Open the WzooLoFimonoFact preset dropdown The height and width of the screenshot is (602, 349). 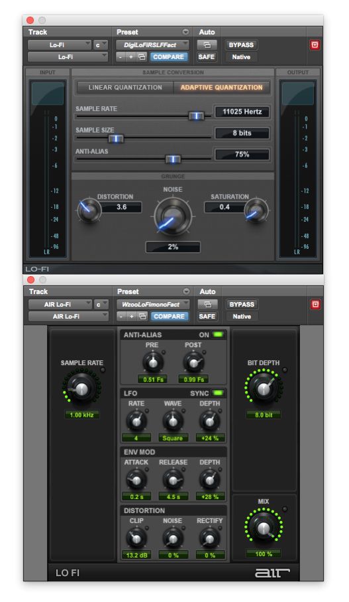coord(153,305)
